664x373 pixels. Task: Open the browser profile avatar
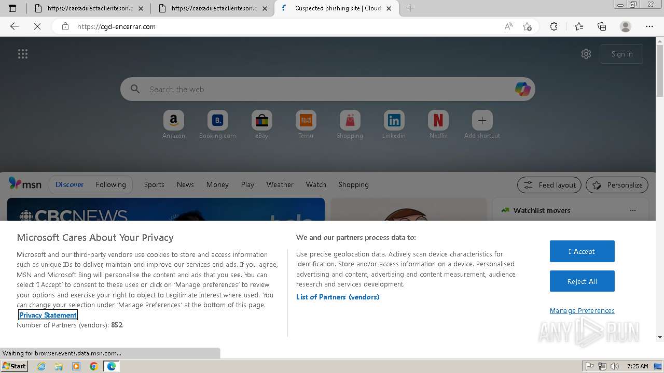click(626, 26)
